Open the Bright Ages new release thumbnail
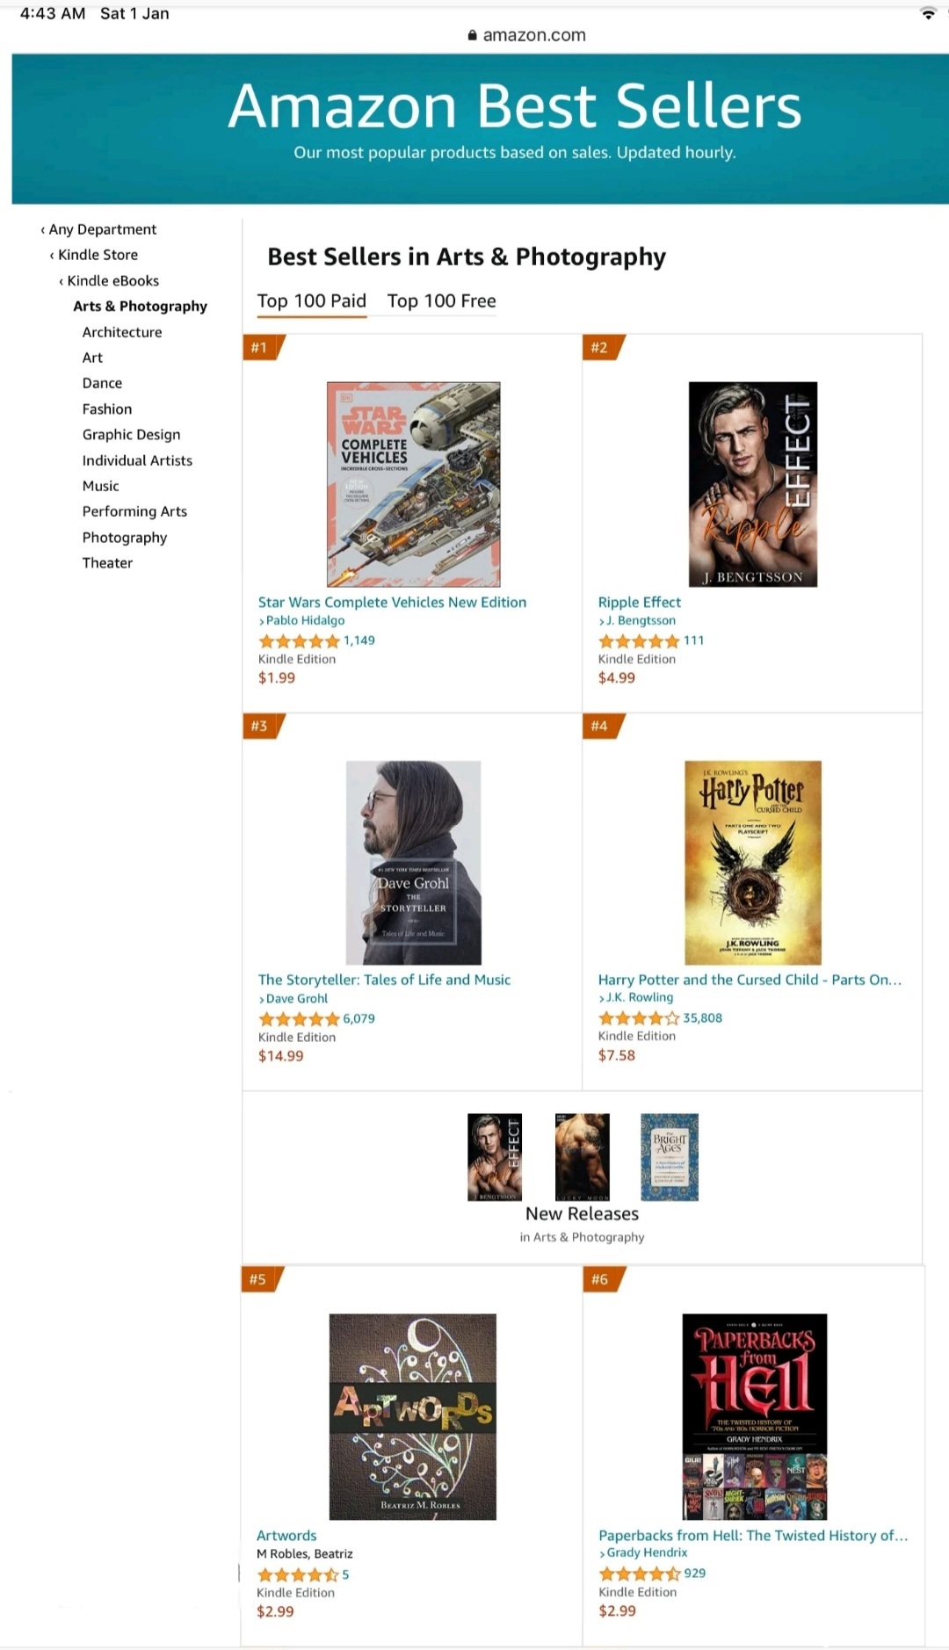This screenshot has width=949, height=1650. [670, 1157]
